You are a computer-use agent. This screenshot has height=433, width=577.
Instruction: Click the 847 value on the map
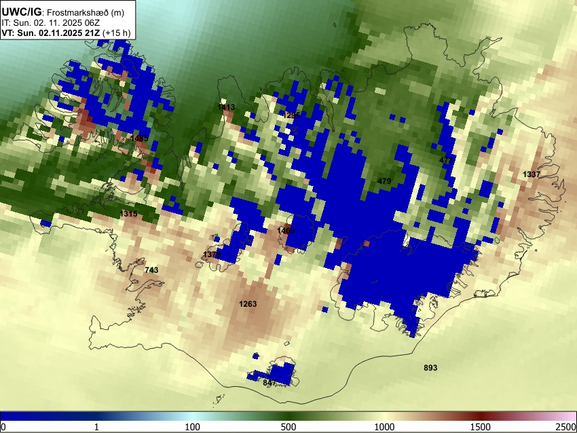269,383
